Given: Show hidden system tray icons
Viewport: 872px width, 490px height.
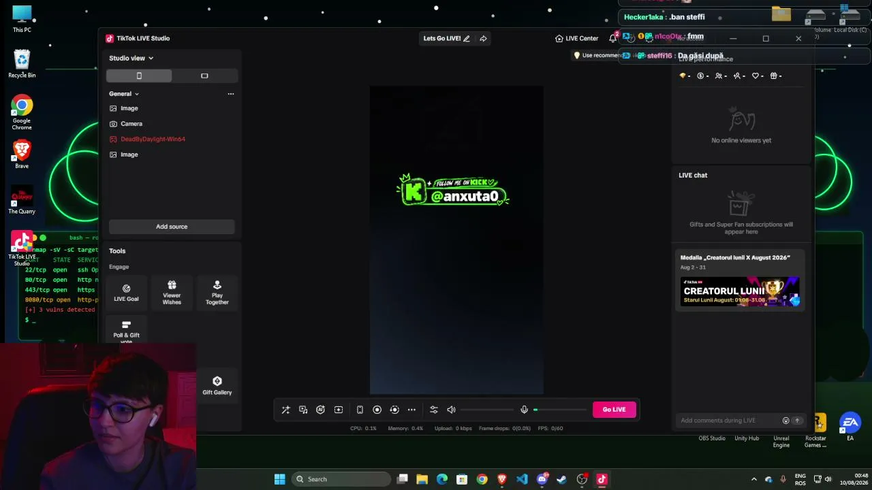Looking at the screenshot, I should [x=754, y=479].
